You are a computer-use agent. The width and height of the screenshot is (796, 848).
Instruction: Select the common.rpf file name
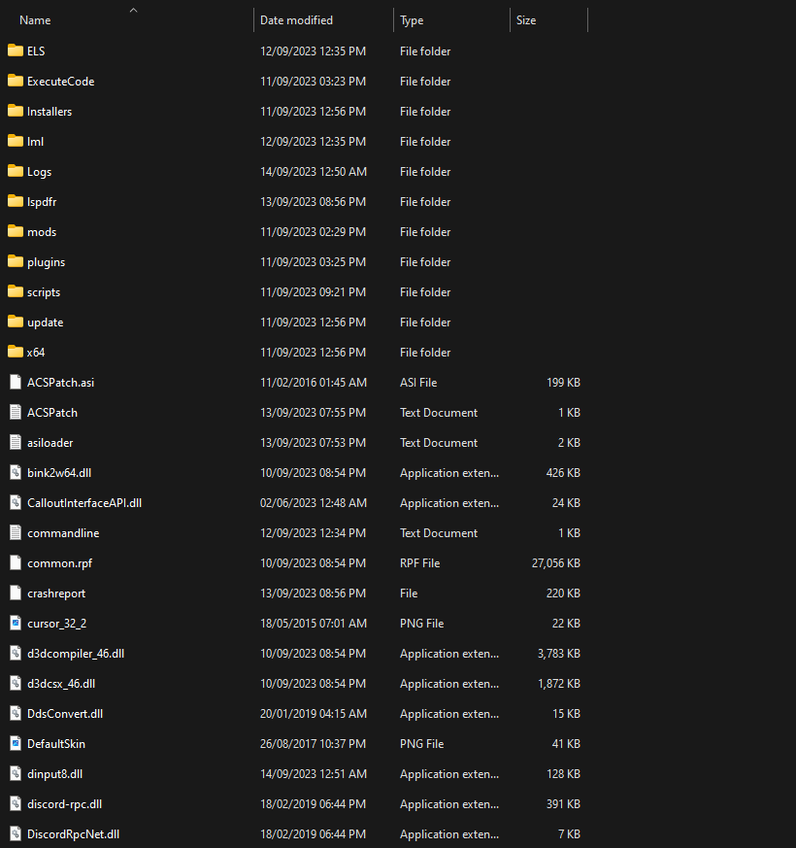click(59, 563)
